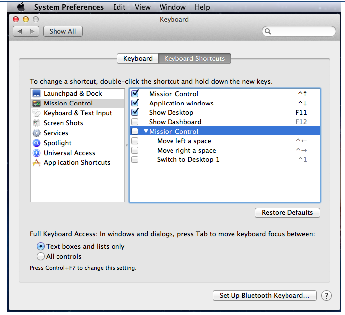Open the System Preferences menu

(68, 7)
